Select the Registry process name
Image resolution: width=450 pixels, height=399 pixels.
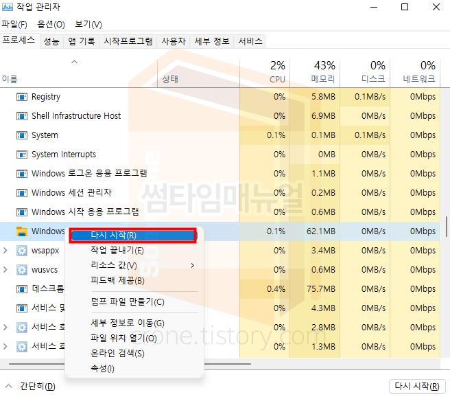pos(46,97)
